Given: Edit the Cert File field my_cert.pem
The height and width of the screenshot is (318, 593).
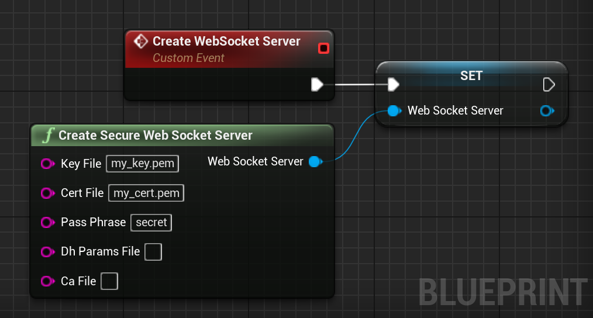Looking at the screenshot, I should (x=146, y=193).
